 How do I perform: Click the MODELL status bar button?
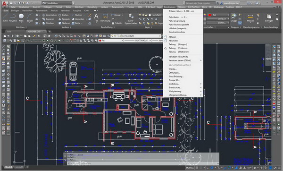[x=190, y=168]
